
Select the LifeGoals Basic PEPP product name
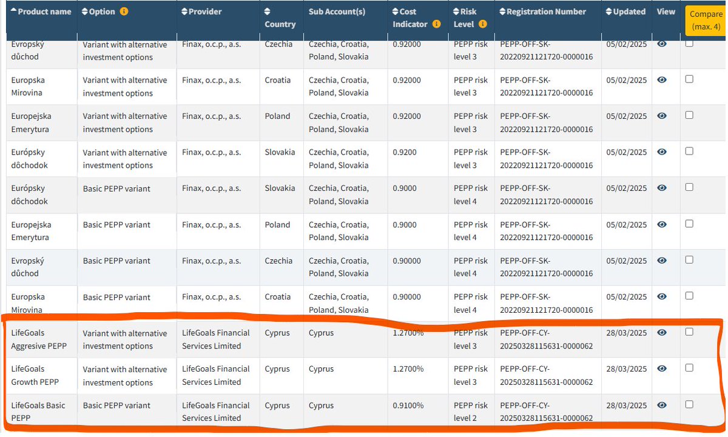[x=38, y=412]
